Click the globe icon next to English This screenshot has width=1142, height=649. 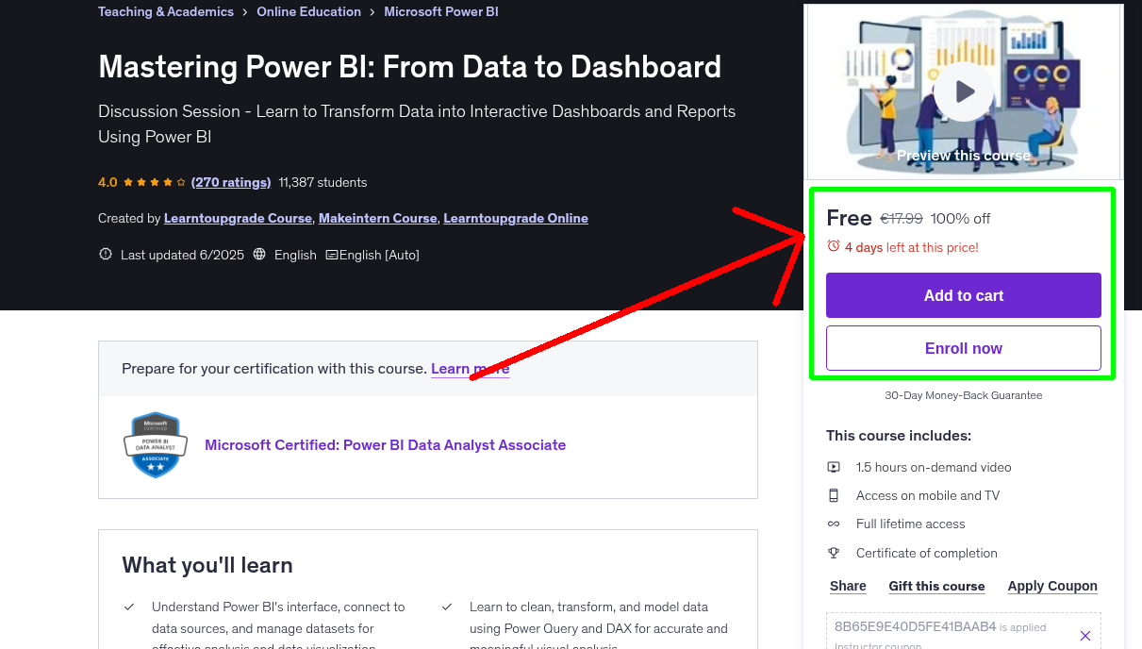(260, 255)
